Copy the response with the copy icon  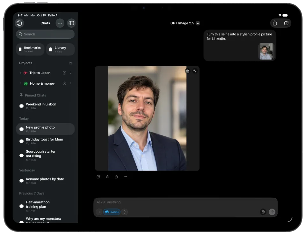tap(98, 177)
